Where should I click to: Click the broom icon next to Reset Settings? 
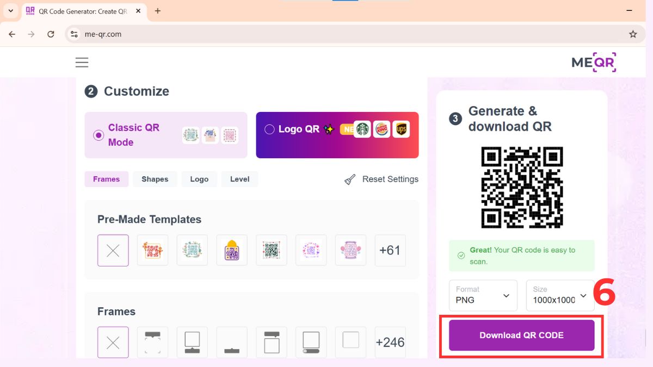tap(349, 179)
